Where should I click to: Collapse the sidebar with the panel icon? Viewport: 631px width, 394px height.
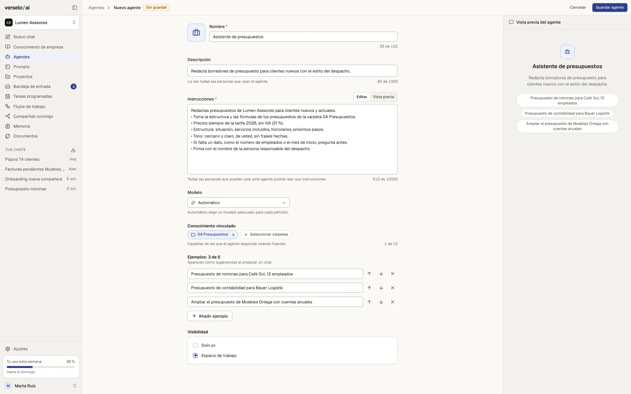75,8
